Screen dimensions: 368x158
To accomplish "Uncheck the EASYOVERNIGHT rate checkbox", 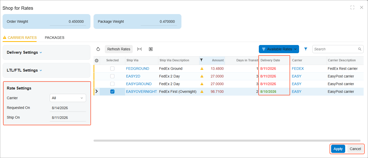I will 112,92.
